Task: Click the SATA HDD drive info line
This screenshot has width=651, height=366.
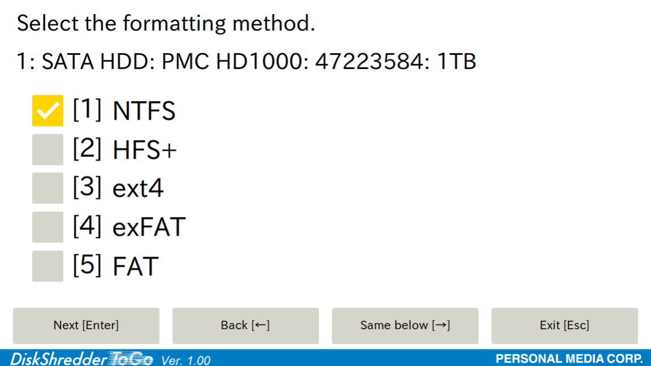Action: coord(246,62)
